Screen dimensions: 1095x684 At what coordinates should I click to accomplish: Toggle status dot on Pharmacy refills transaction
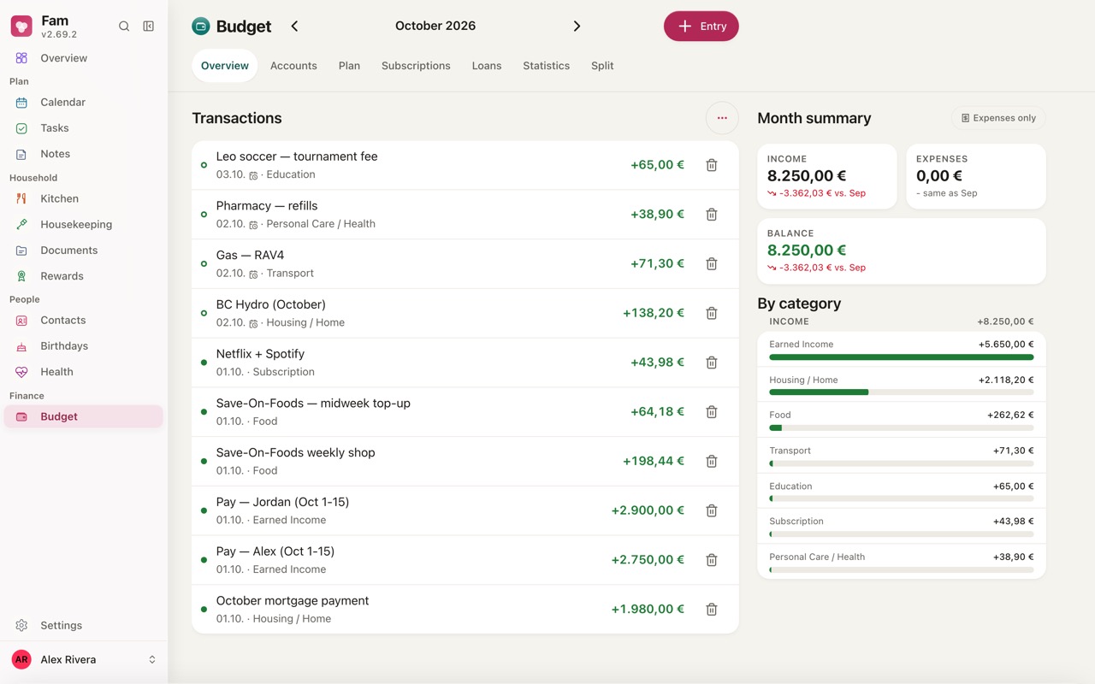click(x=204, y=215)
